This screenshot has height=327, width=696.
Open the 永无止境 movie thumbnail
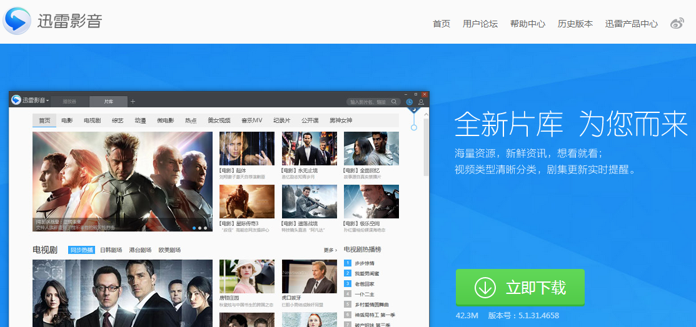(310, 149)
